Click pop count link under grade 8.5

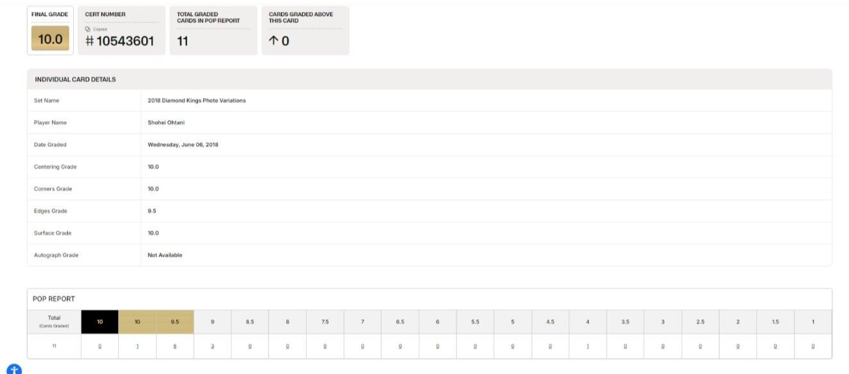(x=250, y=346)
